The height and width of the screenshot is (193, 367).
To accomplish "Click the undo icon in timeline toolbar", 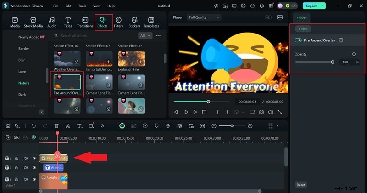I will point(33,126).
